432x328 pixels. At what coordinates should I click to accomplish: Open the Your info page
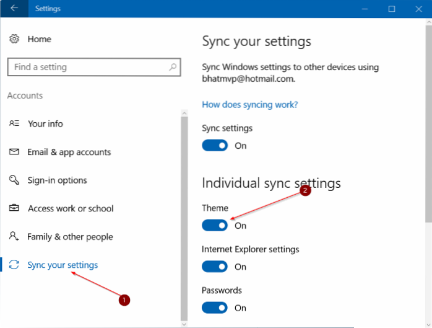45,123
